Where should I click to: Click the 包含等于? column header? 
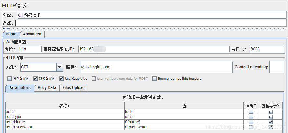point(270,106)
